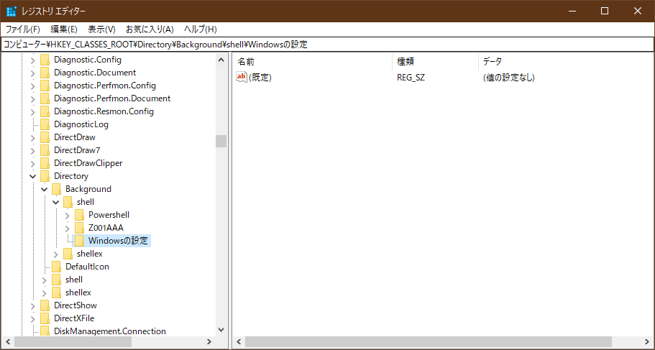Expand the Powershell key node
Screen dimensions: 655x350
click(67, 215)
